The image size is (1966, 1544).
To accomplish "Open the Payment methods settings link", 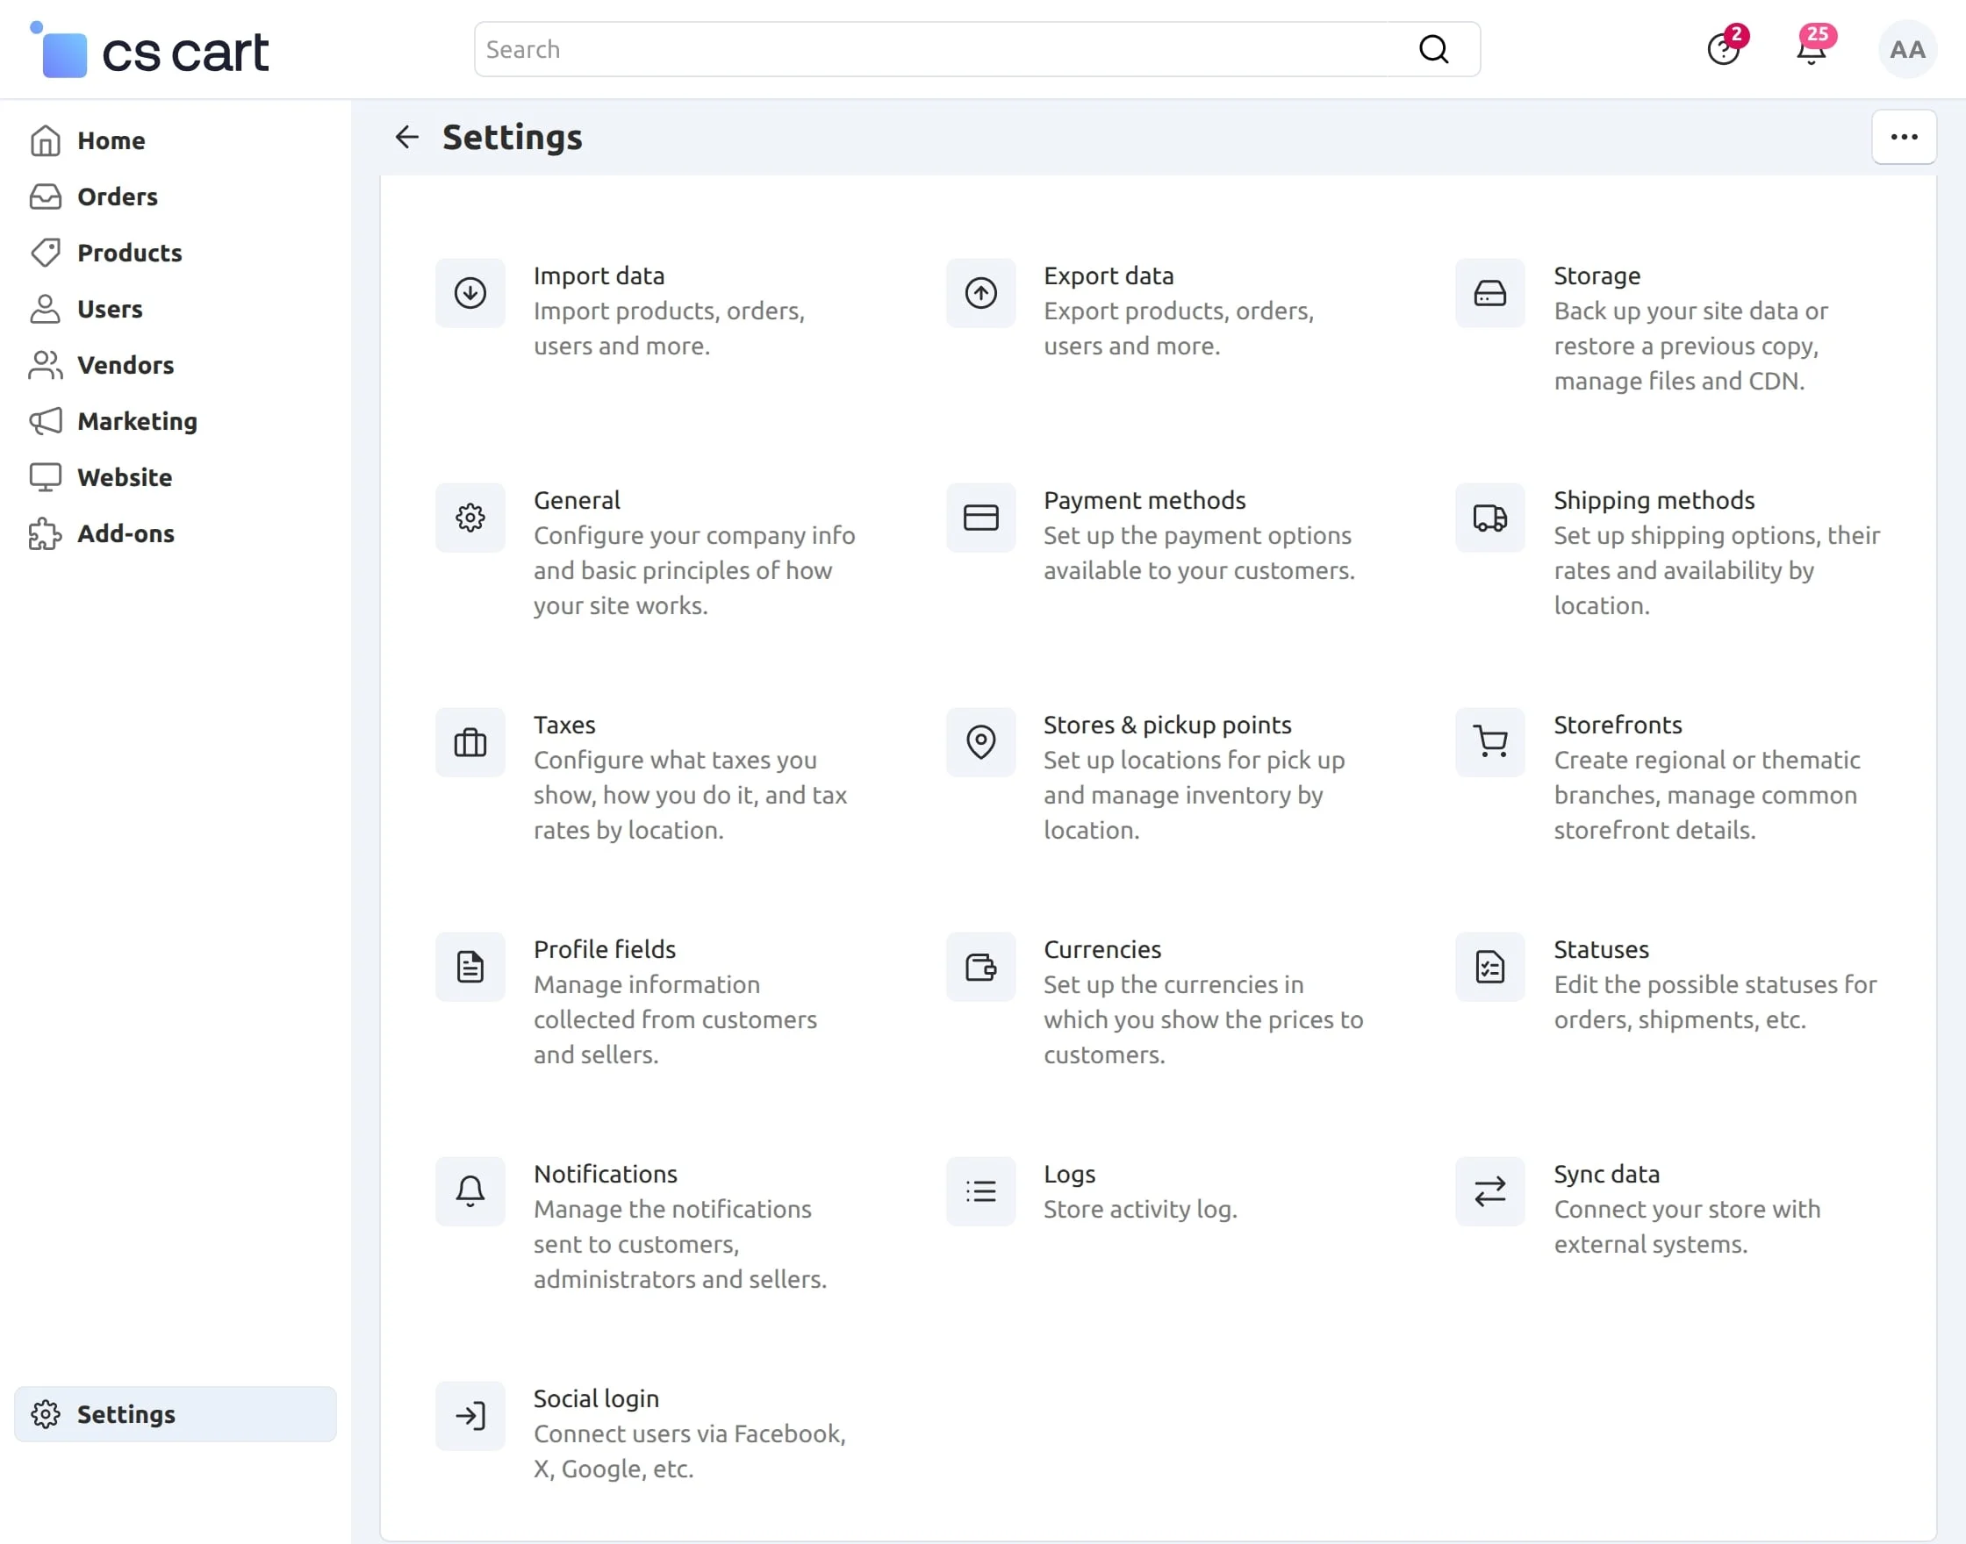I will click(1144, 500).
